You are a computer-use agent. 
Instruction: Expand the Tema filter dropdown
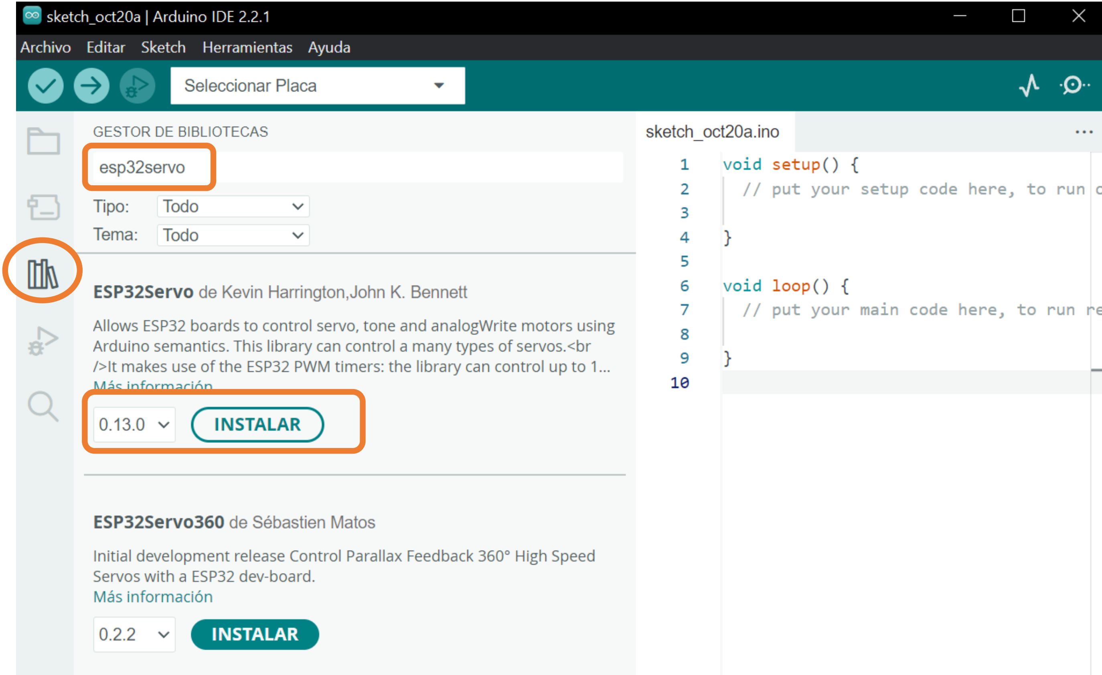pos(233,235)
